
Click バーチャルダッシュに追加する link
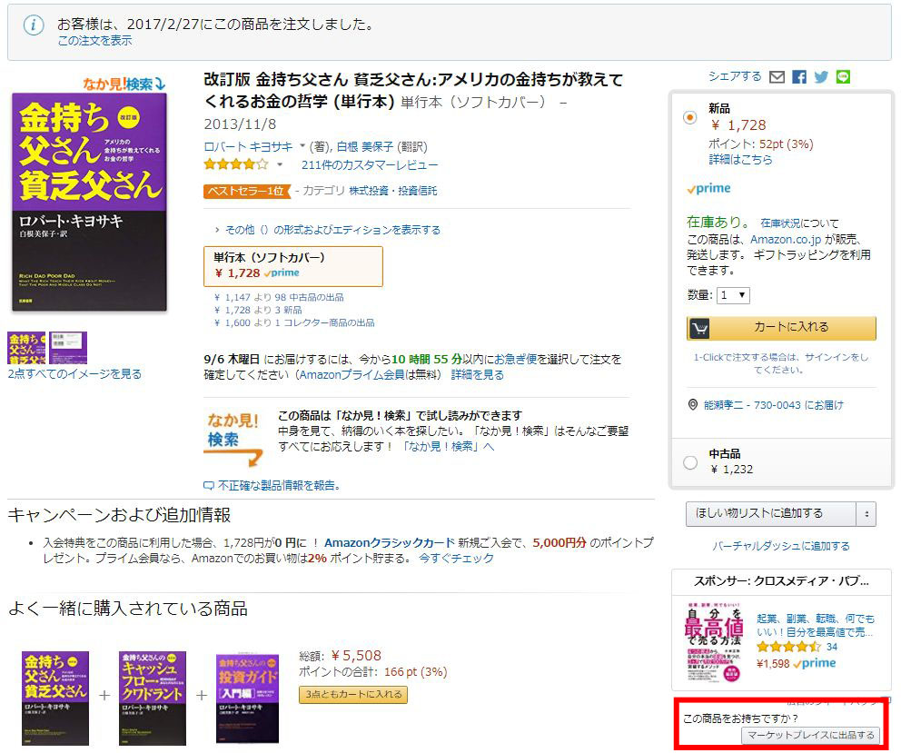(781, 546)
